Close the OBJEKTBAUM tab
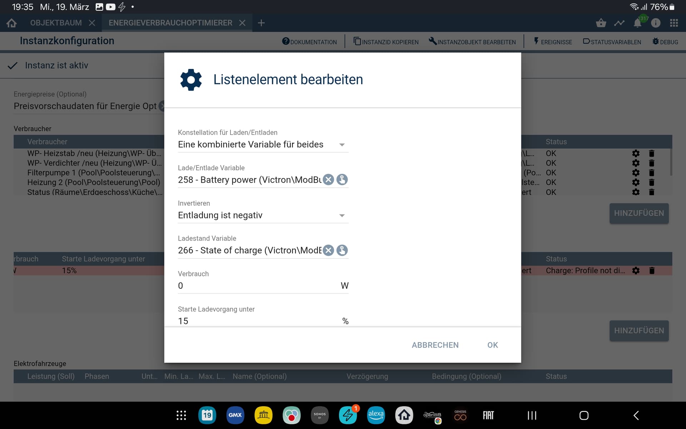 click(92, 23)
